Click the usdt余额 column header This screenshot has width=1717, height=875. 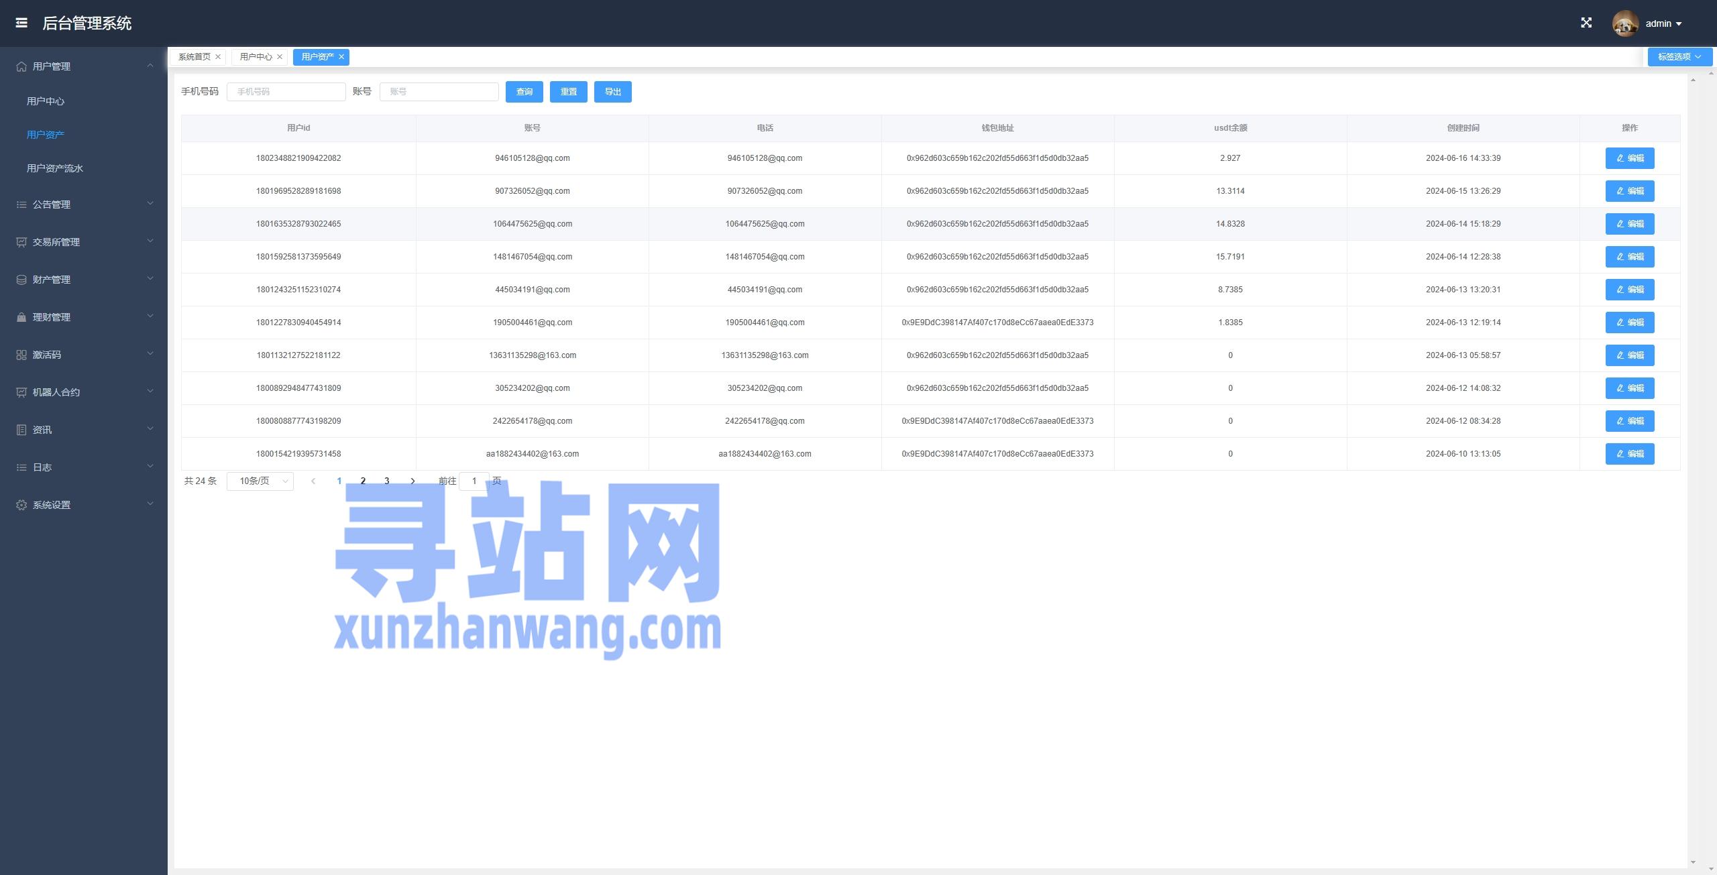tap(1231, 128)
